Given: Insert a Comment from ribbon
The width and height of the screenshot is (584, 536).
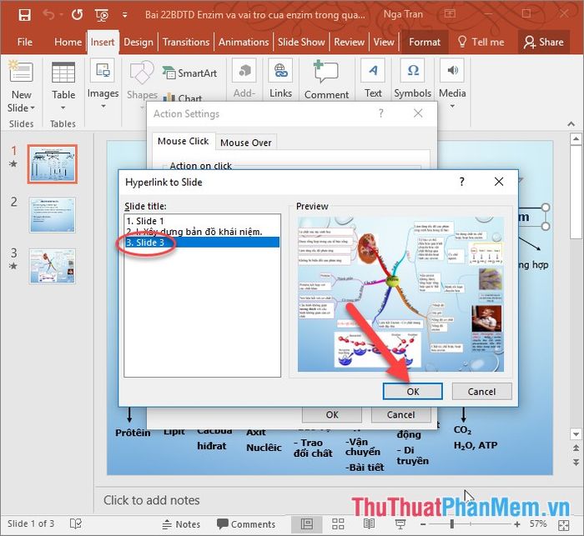Looking at the screenshot, I should (326, 80).
